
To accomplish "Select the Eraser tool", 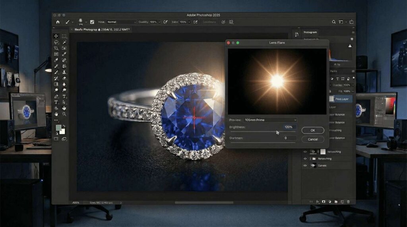I will (64, 78).
